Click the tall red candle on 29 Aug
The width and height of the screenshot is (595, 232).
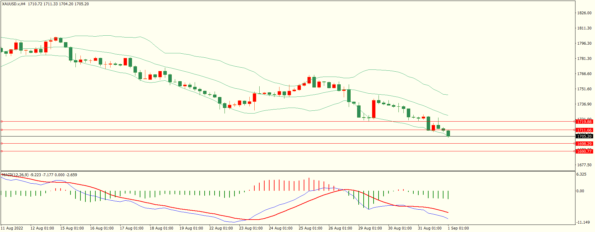coord(374,109)
